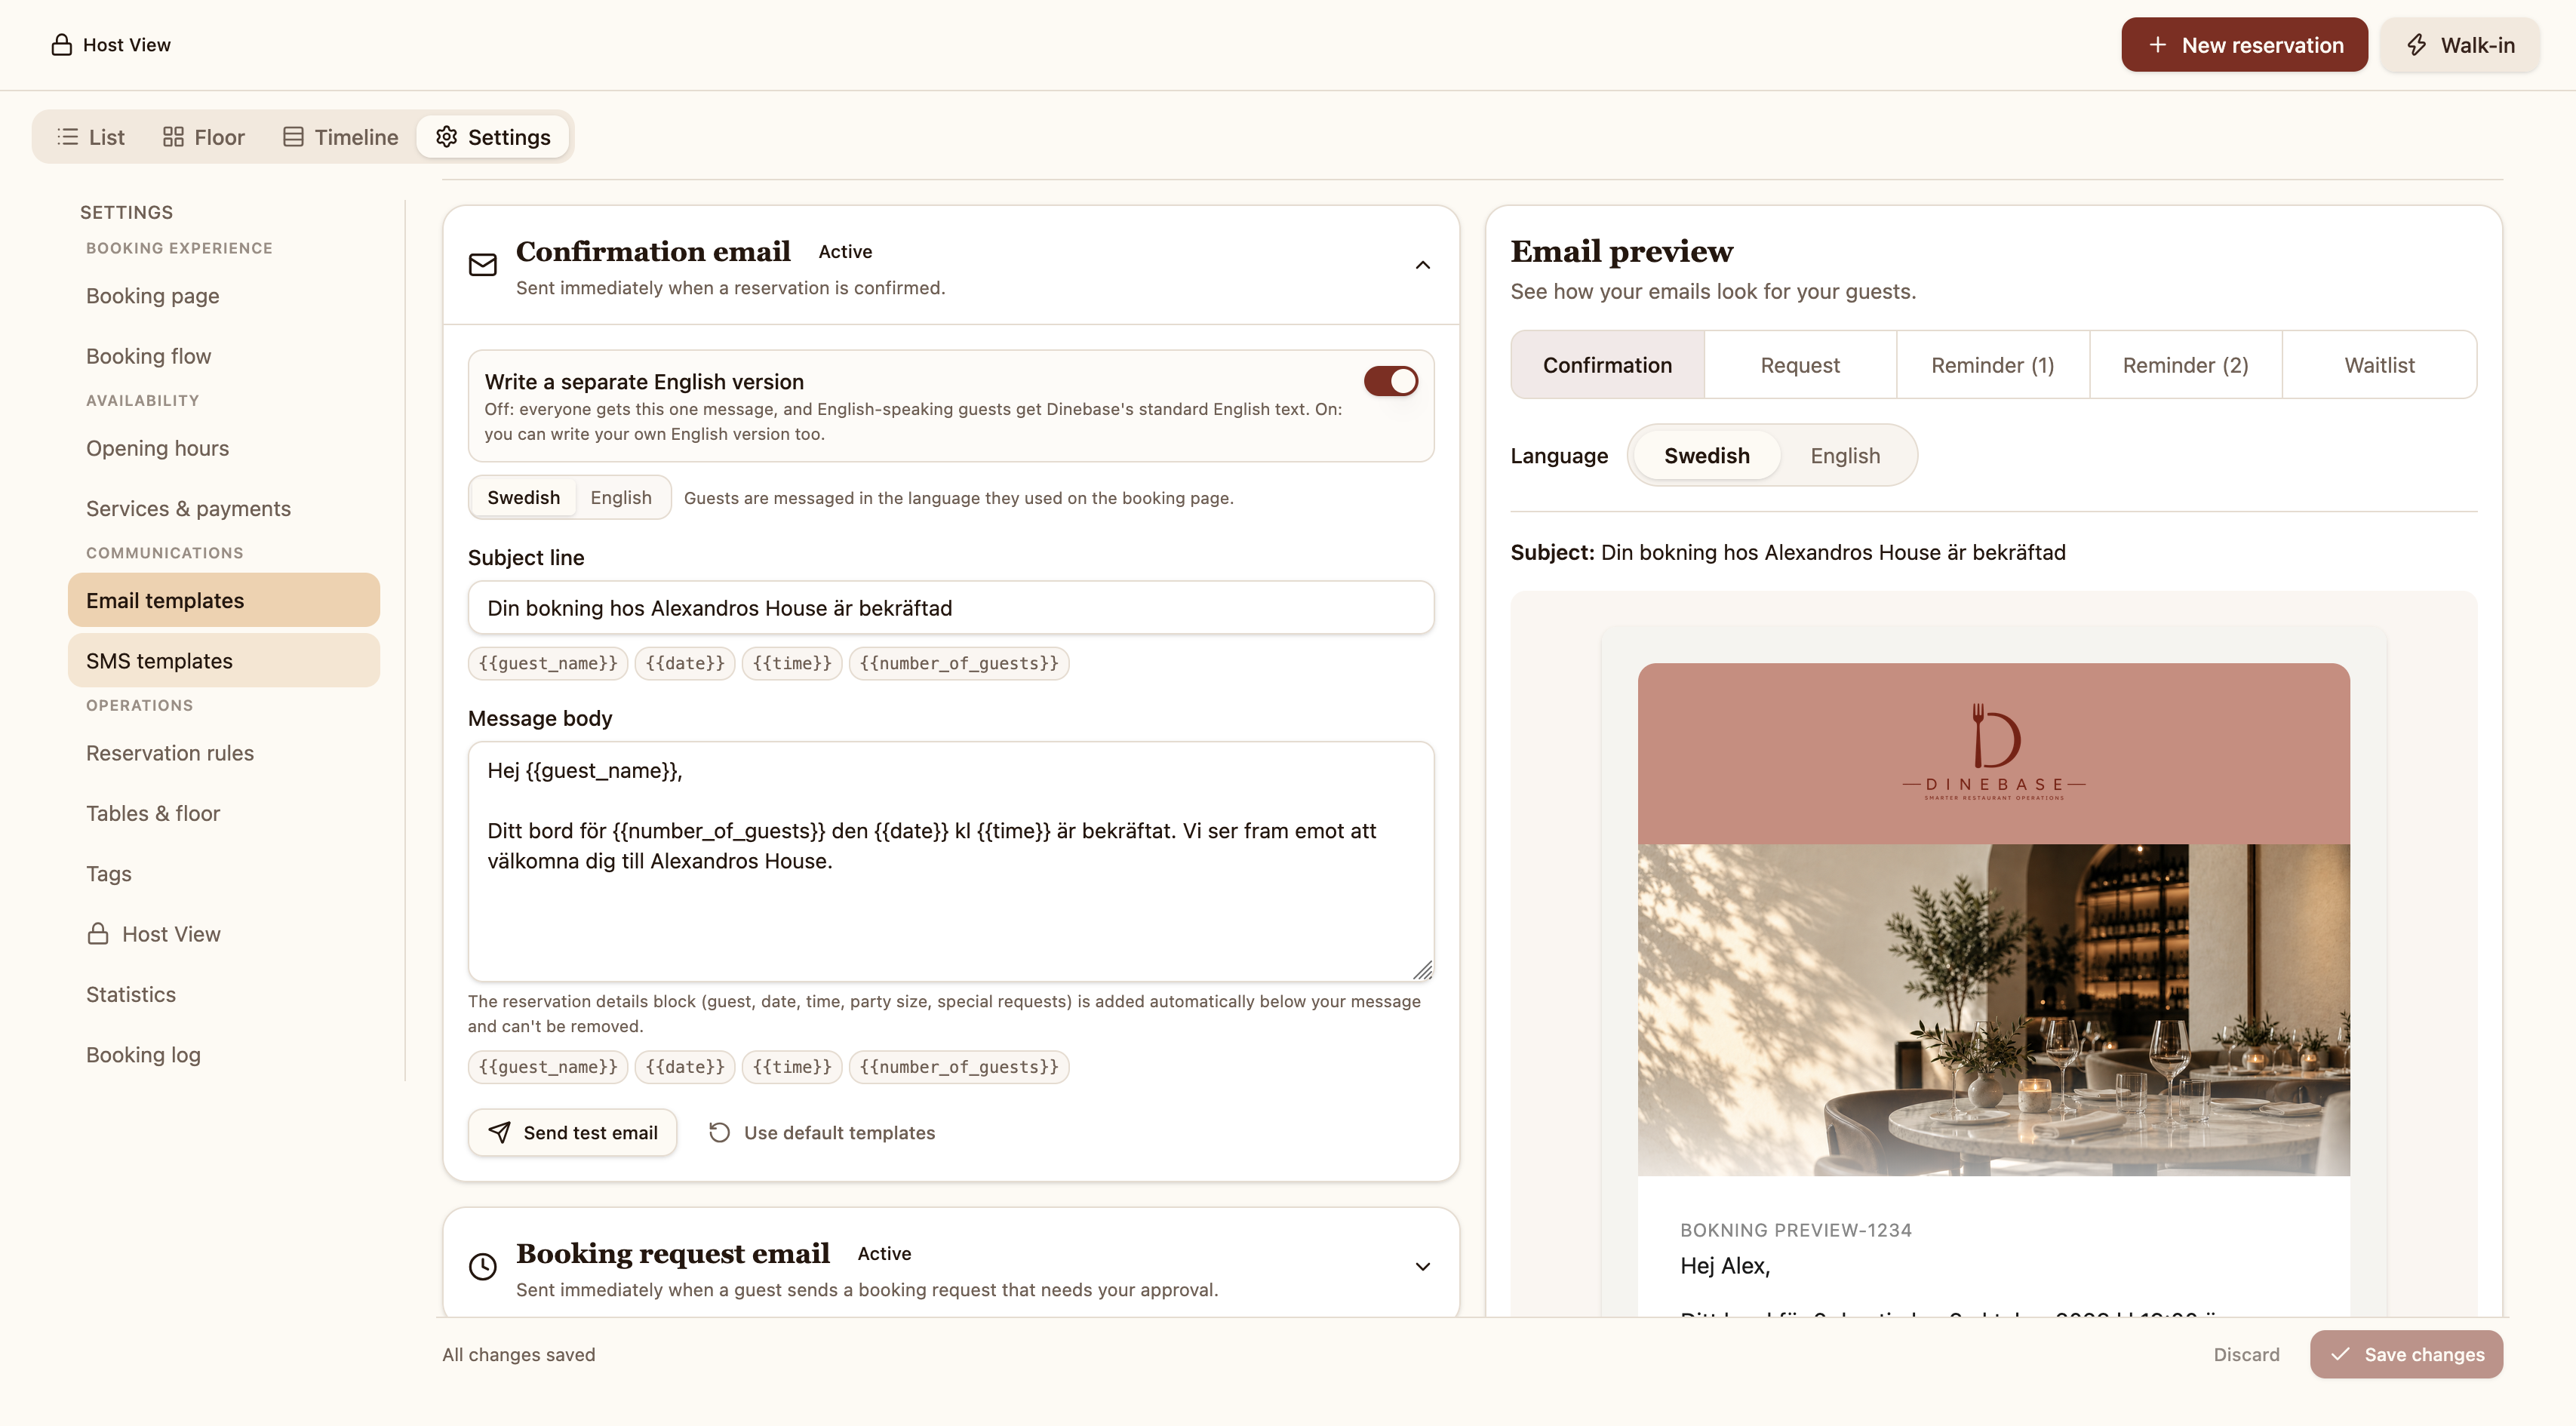Click the lock icon beside Host View header

[x=61, y=45]
